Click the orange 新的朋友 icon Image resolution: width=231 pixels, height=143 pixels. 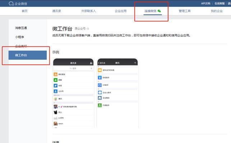tap(56, 74)
